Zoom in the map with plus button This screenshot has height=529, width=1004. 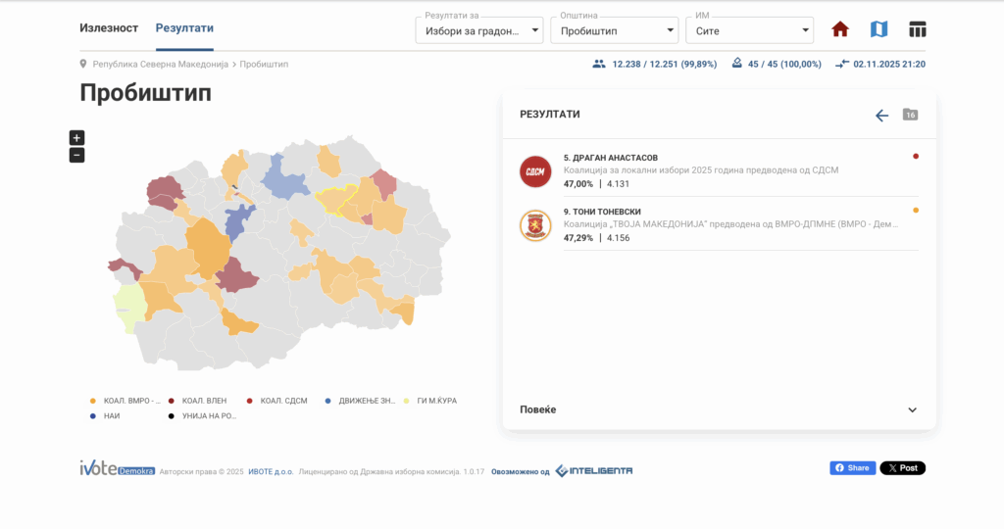tap(77, 138)
